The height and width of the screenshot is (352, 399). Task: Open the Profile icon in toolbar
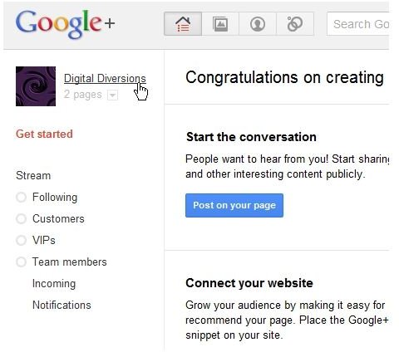[x=258, y=24]
